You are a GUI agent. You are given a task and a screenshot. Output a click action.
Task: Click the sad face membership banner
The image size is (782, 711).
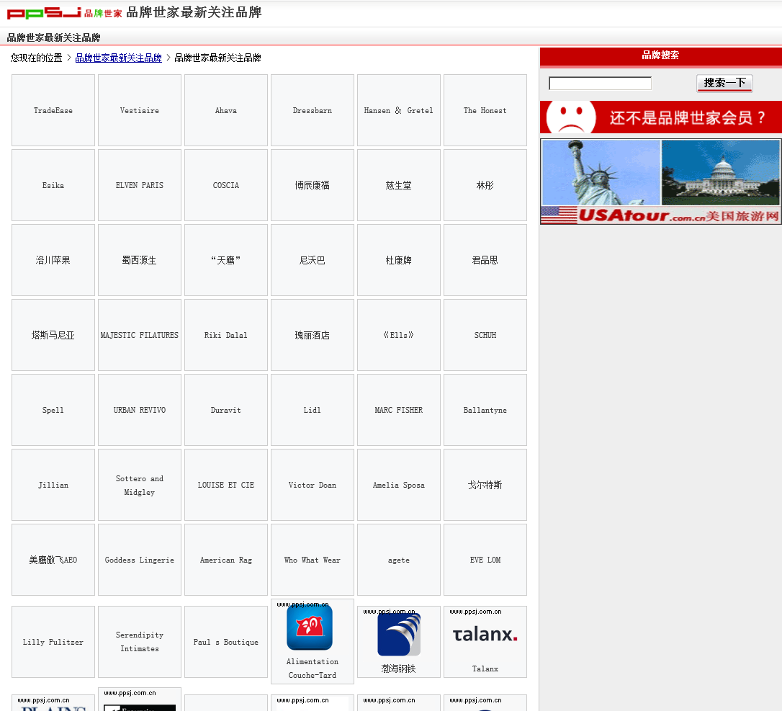[x=661, y=117]
